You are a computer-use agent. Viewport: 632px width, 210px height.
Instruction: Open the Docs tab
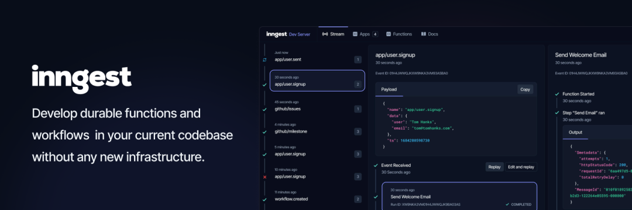click(x=430, y=34)
